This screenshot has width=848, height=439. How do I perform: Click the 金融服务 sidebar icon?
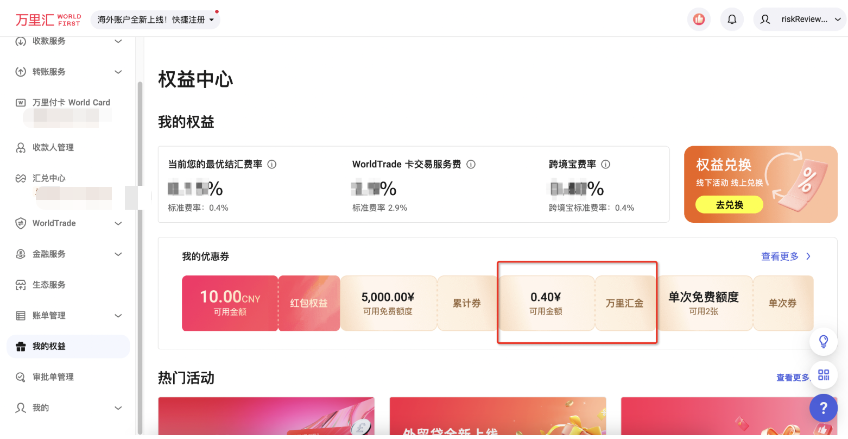(21, 254)
